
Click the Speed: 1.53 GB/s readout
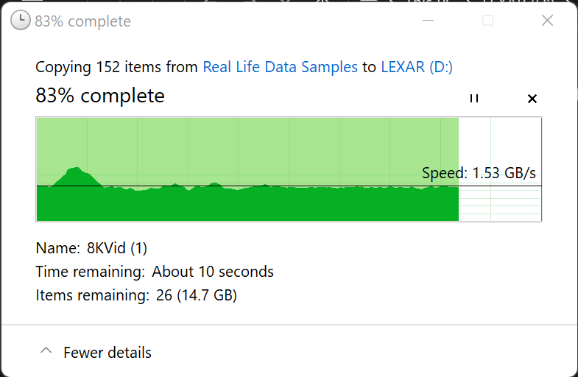pos(479,174)
